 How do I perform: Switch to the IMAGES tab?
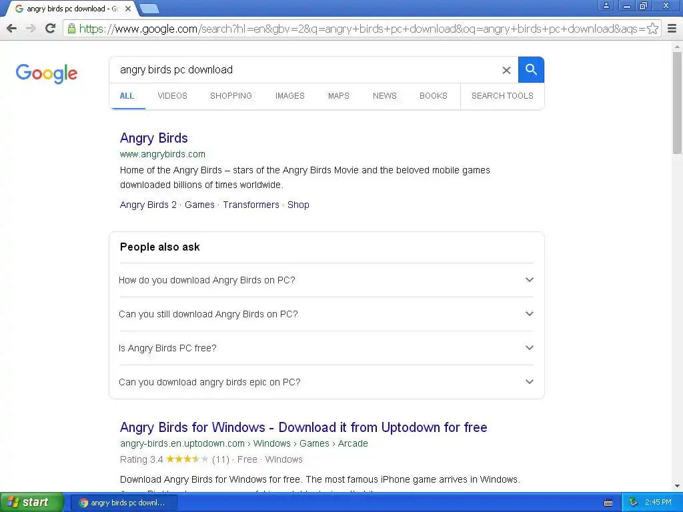(x=289, y=96)
